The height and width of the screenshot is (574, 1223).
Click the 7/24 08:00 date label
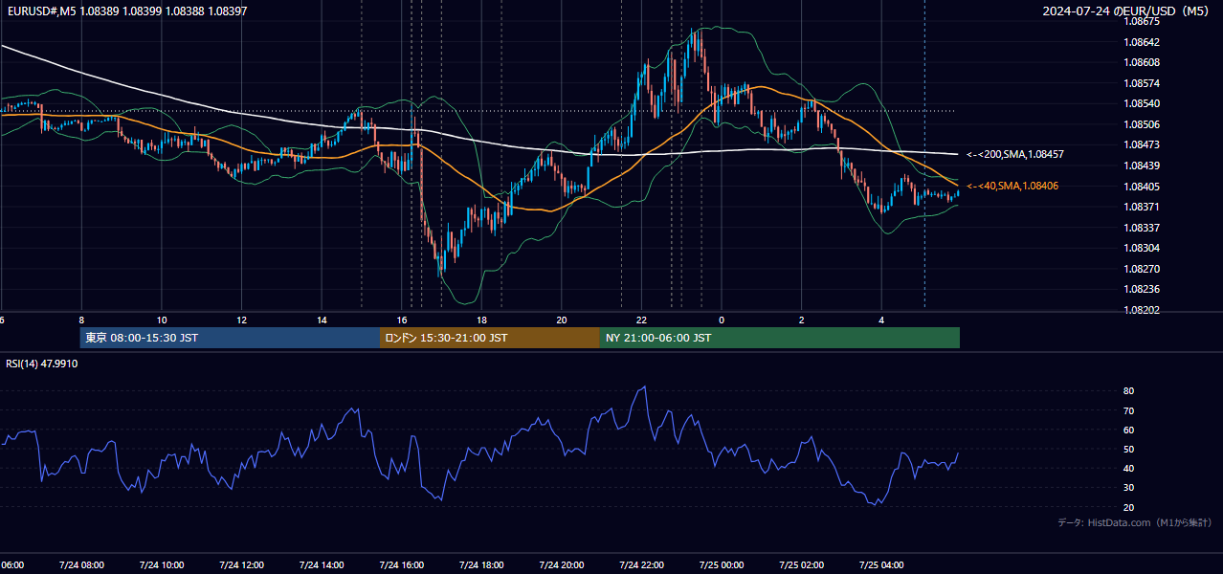(80, 565)
